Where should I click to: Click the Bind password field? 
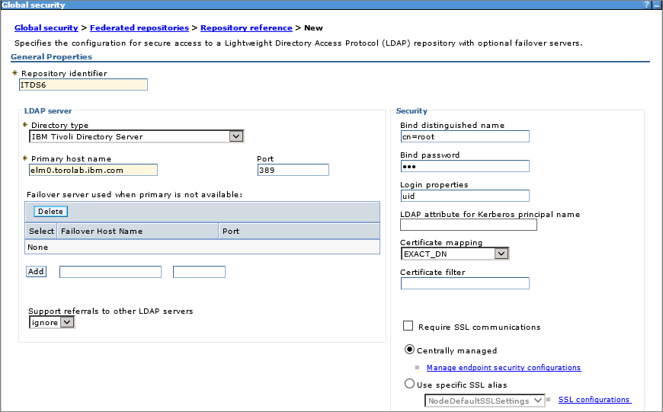point(464,166)
